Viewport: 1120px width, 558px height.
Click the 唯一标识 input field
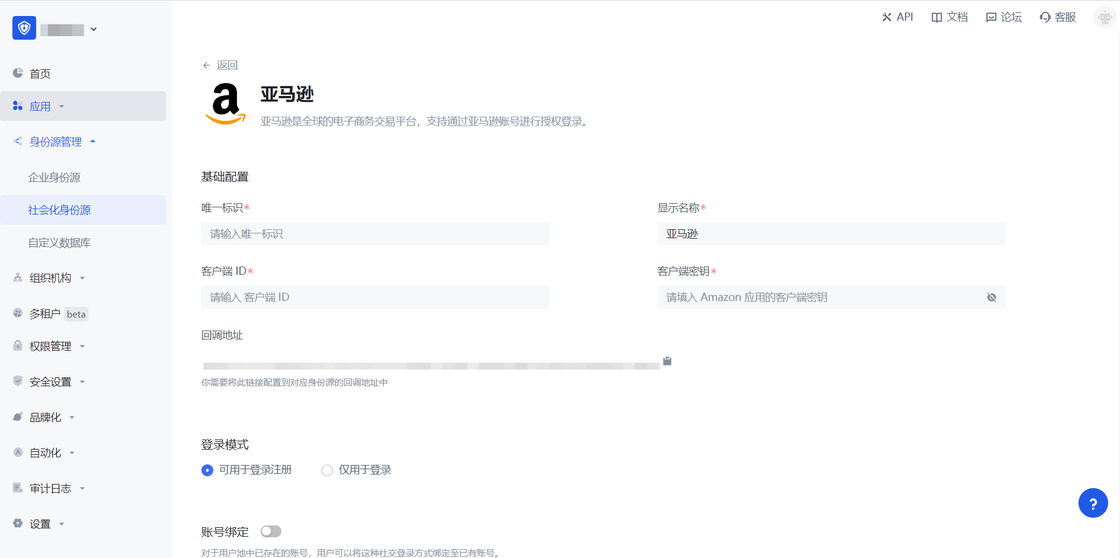coord(375,234)
